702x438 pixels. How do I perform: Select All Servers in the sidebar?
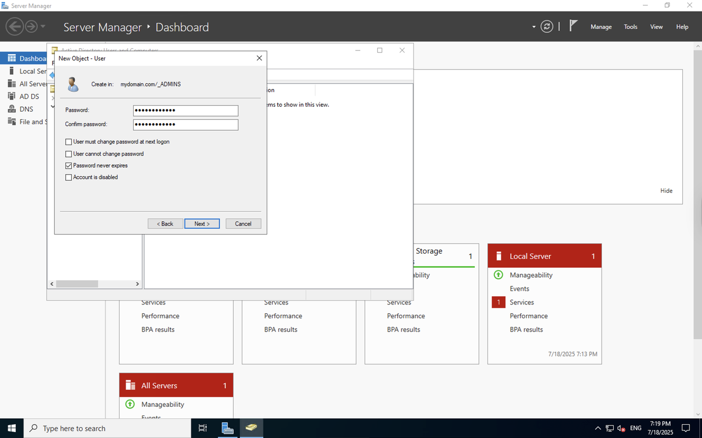(x=23, y=84)
